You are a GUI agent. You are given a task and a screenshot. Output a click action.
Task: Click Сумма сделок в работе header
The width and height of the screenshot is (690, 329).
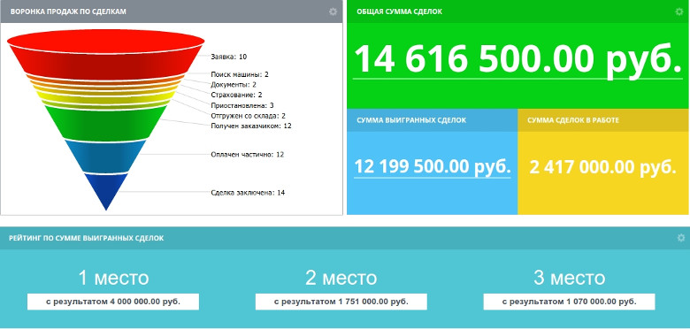tap(573, 120)
